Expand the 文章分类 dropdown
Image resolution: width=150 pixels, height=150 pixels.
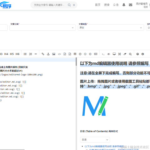point(42,27)
